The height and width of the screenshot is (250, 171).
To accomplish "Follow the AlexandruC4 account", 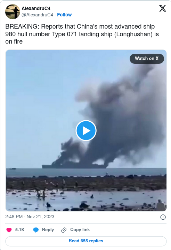I will click(64, 15).
